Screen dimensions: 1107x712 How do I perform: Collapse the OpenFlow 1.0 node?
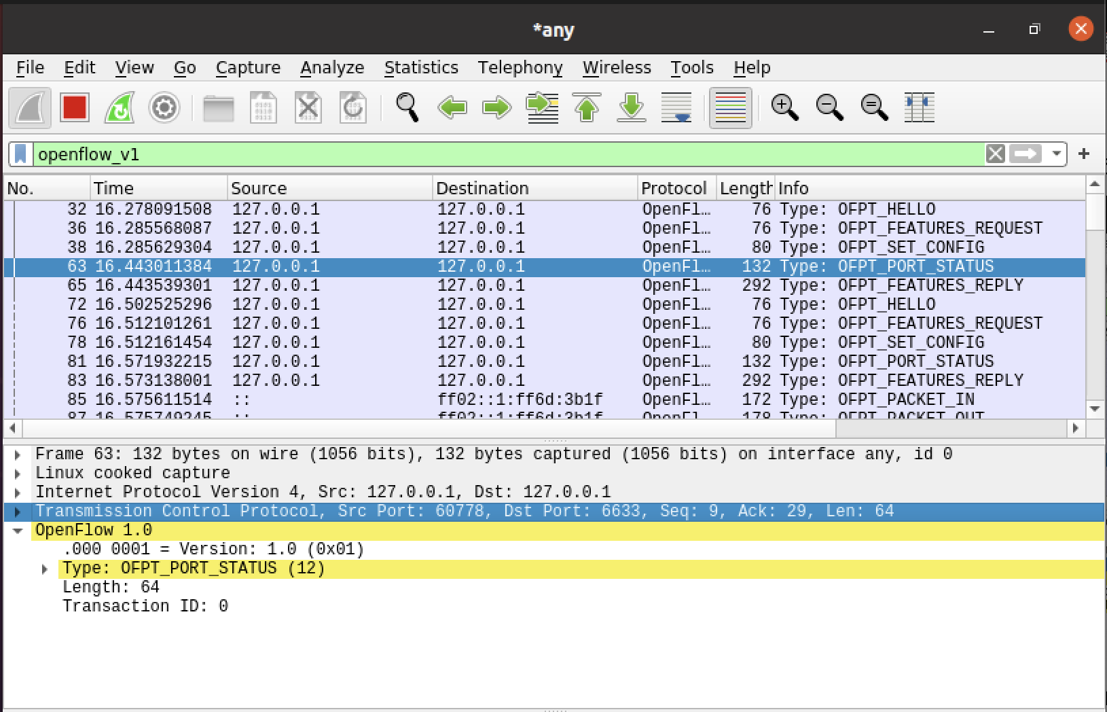tap(18, 531)
